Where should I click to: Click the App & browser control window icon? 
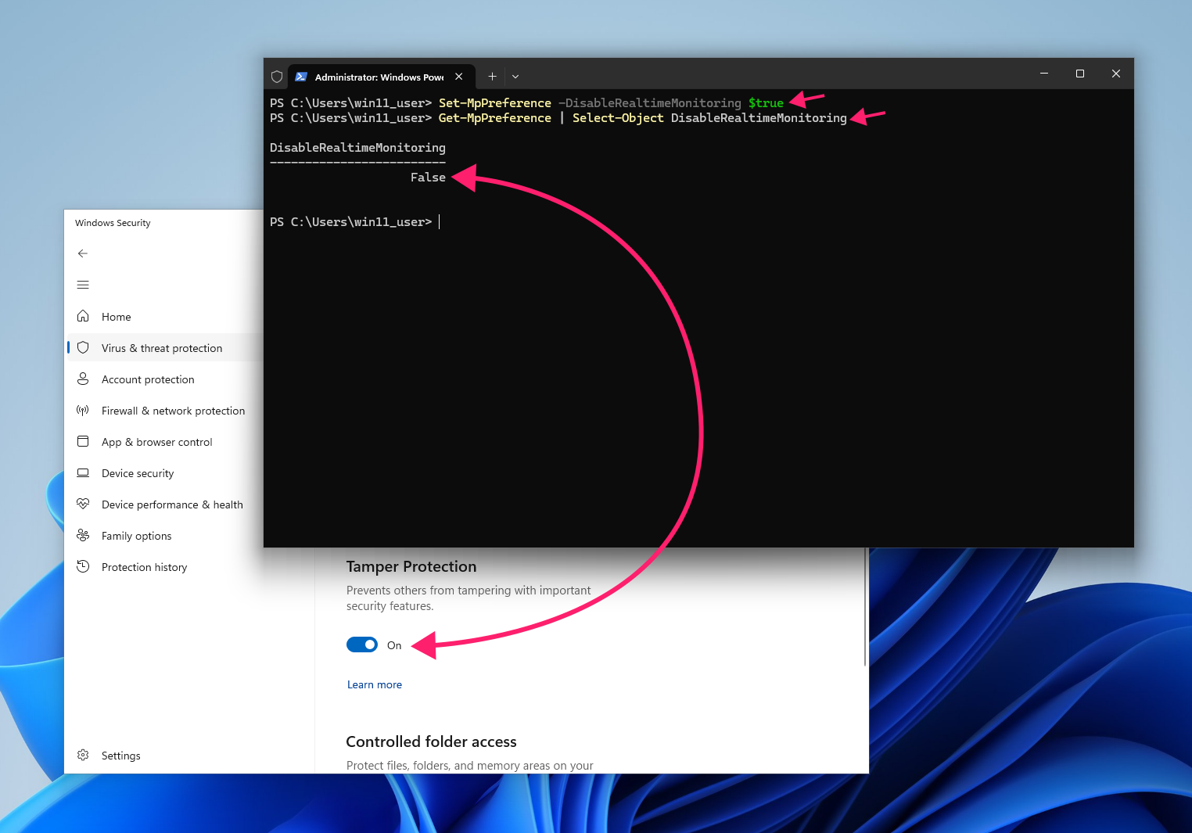click(x=83, y=441)
